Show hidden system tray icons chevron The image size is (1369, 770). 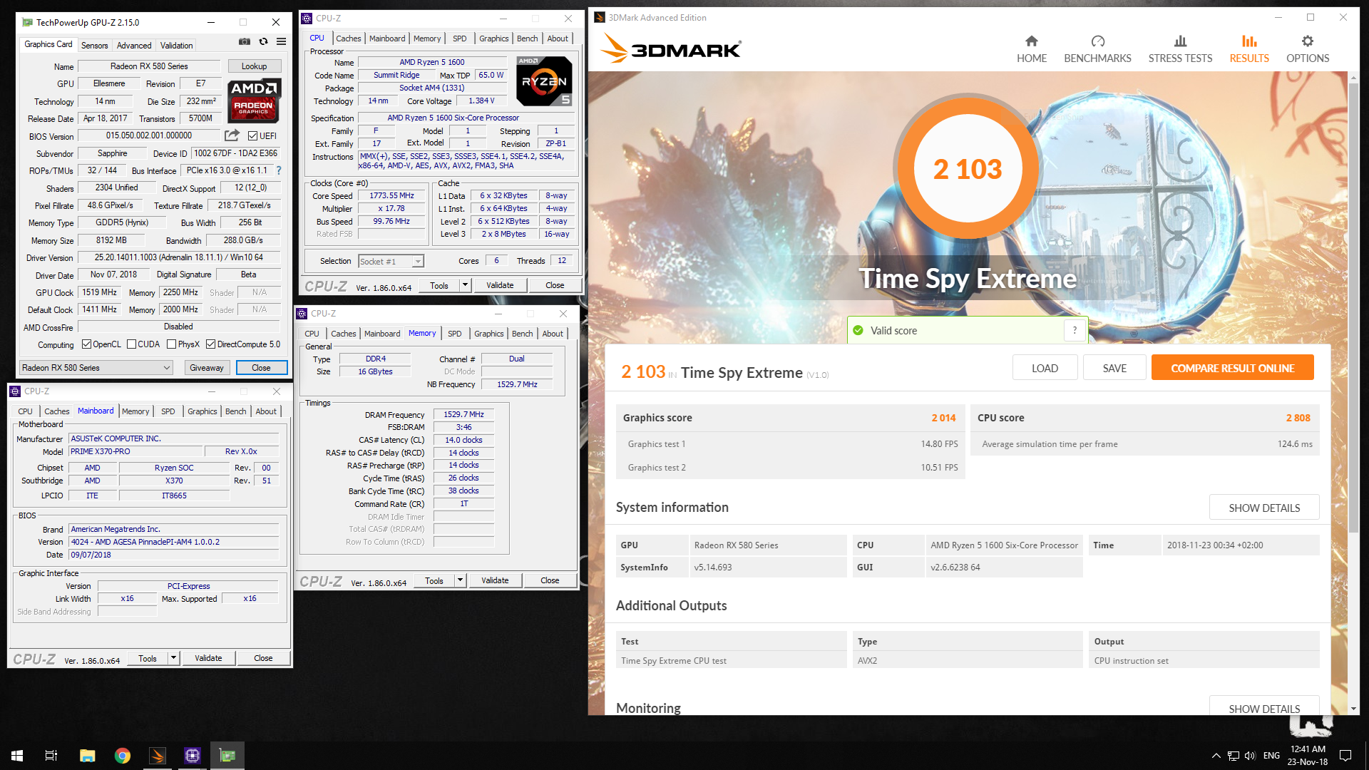coord(1216,756)
